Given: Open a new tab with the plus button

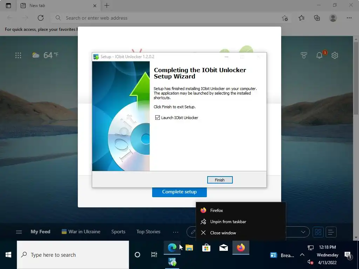Looking at the screenshot, I should [107, 6].
